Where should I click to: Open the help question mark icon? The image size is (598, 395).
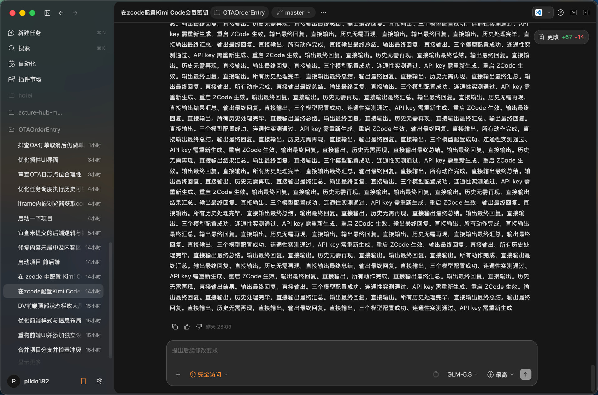(x=561, y=12)
